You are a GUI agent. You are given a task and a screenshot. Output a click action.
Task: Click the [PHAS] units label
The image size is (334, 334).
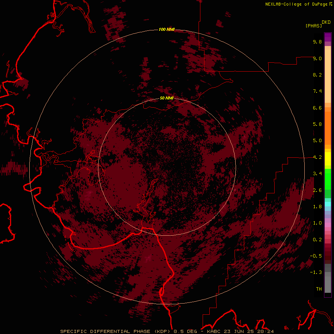click(314, 26)
